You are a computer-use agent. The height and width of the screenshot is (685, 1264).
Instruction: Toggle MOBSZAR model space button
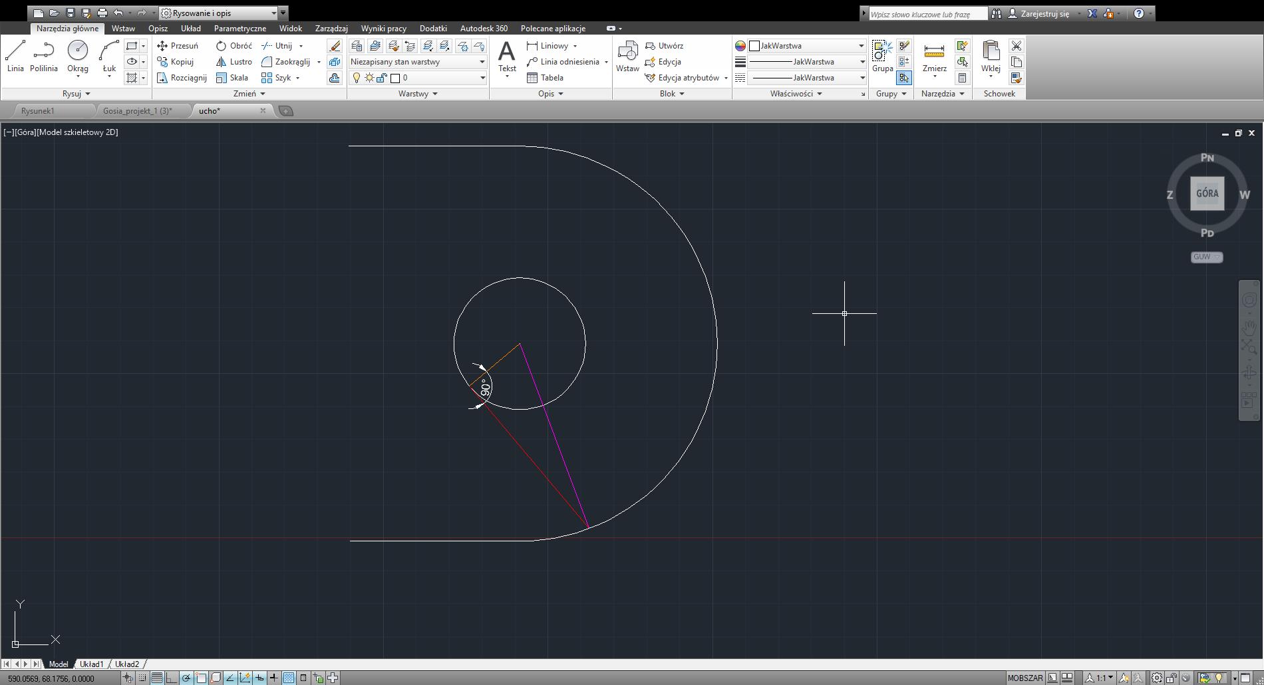pos(1025,678)
